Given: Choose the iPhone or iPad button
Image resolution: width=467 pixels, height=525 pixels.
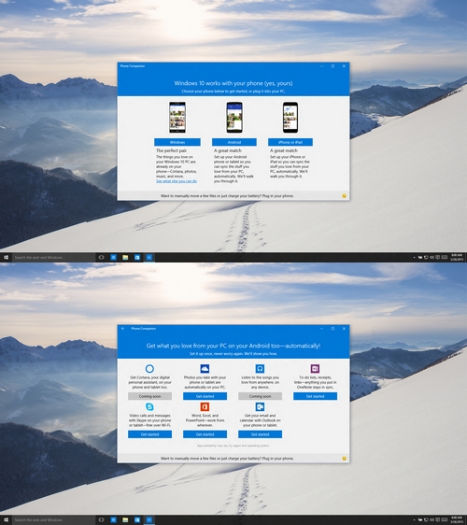Looking at the screenshot, I should click(290, 142).
